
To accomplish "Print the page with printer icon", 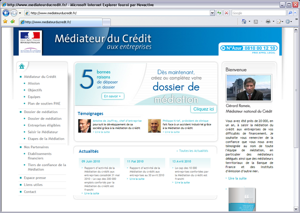I will pyautogui.click(x=268, y=21).
